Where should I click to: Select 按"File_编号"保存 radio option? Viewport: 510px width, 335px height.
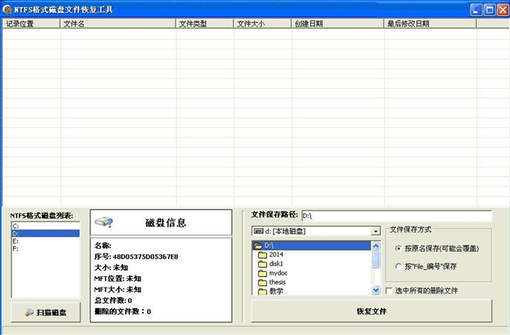tap(398, 266)
